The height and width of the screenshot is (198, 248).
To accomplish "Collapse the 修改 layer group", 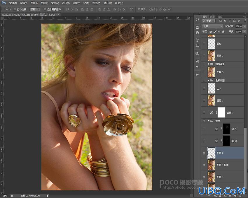I will tap(209, 121).
